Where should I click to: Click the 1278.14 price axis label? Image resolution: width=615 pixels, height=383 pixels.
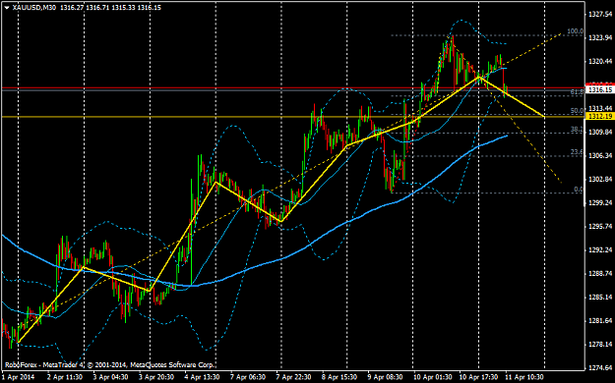600,345
